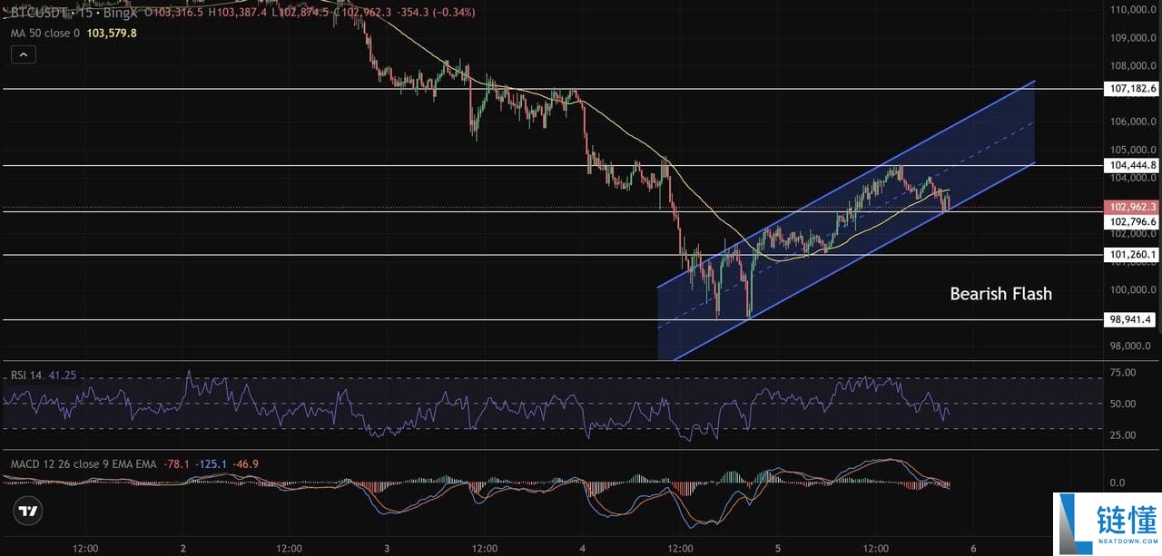Click the MACD signal value -46.9

[245, 463]
